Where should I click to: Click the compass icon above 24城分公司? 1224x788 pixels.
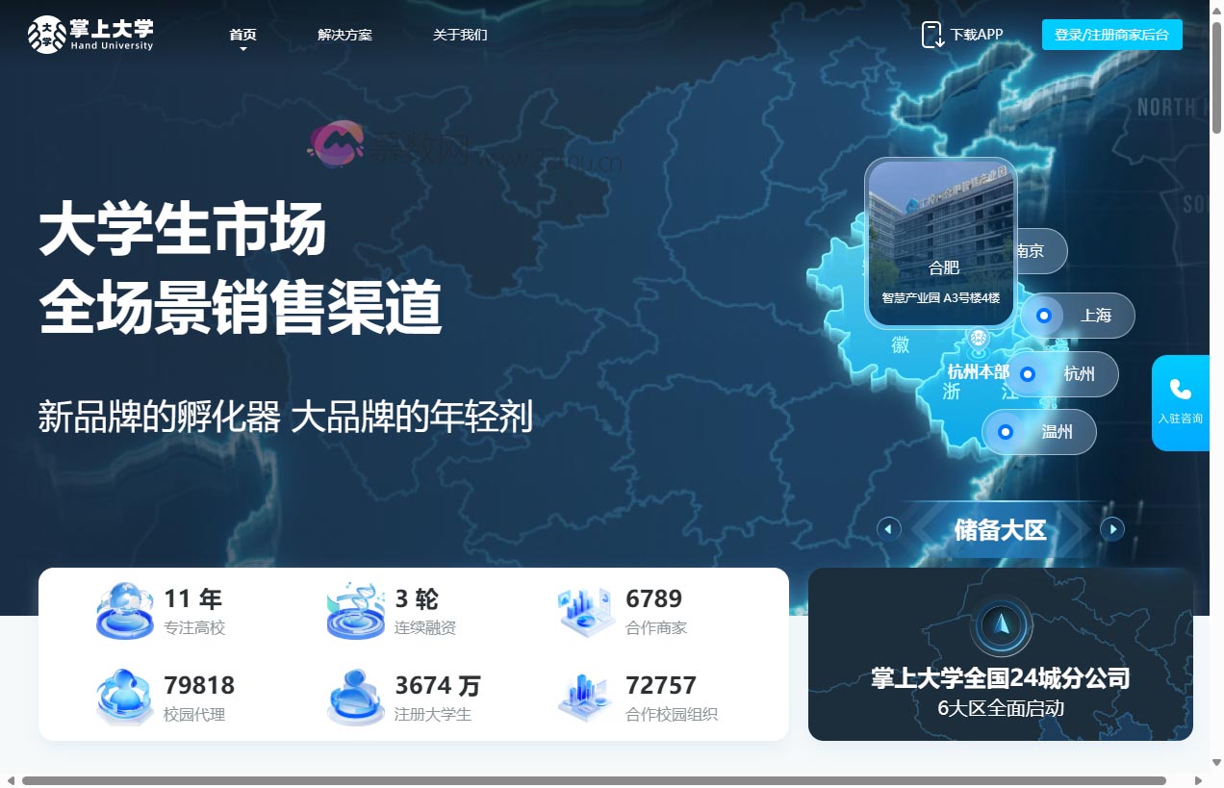click(1001, 625)
